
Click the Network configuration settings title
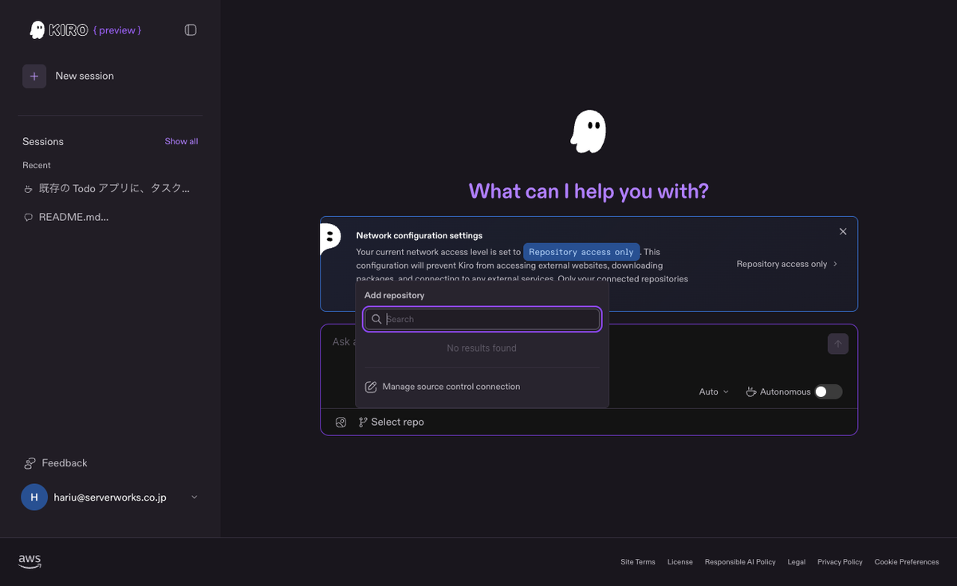(x=419, y=235)
